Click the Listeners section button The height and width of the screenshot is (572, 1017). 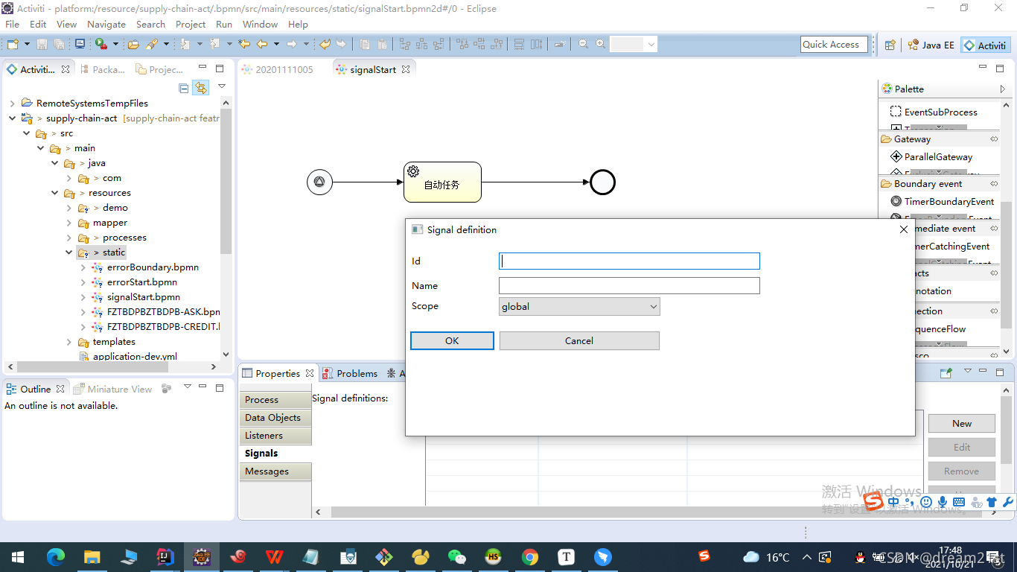tap(275, 436)
